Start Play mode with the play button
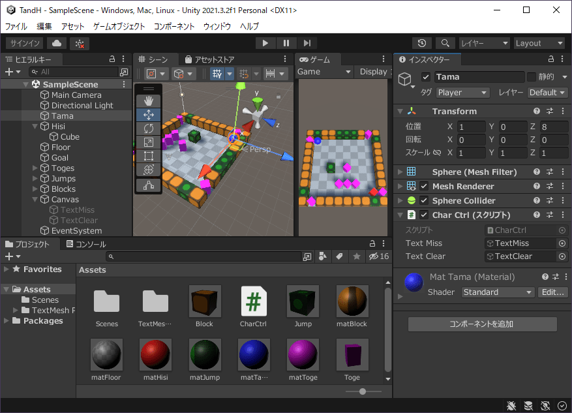This screenshot has width=572, height=413. (265, 43)
